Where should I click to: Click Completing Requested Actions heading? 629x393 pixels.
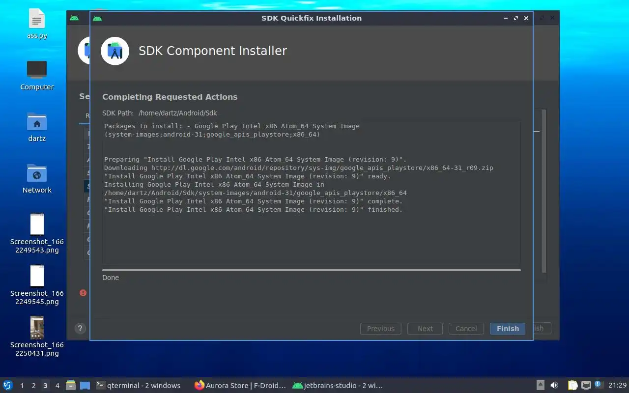(x=170, y=97)
